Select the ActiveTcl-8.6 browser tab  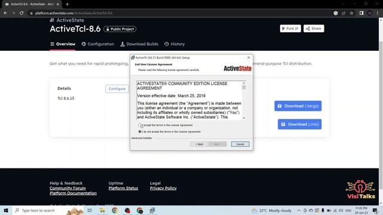(x=32, y=4)
